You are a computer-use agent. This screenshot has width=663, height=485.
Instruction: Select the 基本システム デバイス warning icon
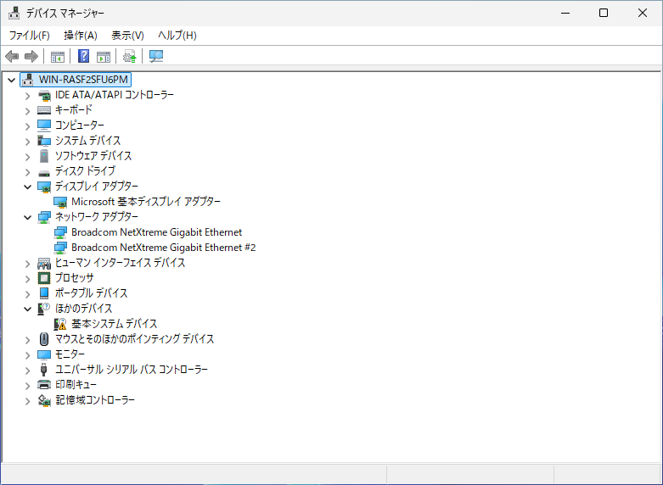pos(60,324)
